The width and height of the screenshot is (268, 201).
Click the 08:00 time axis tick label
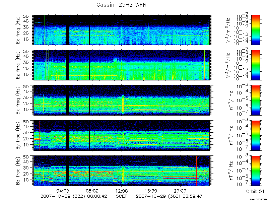[92, 191]
